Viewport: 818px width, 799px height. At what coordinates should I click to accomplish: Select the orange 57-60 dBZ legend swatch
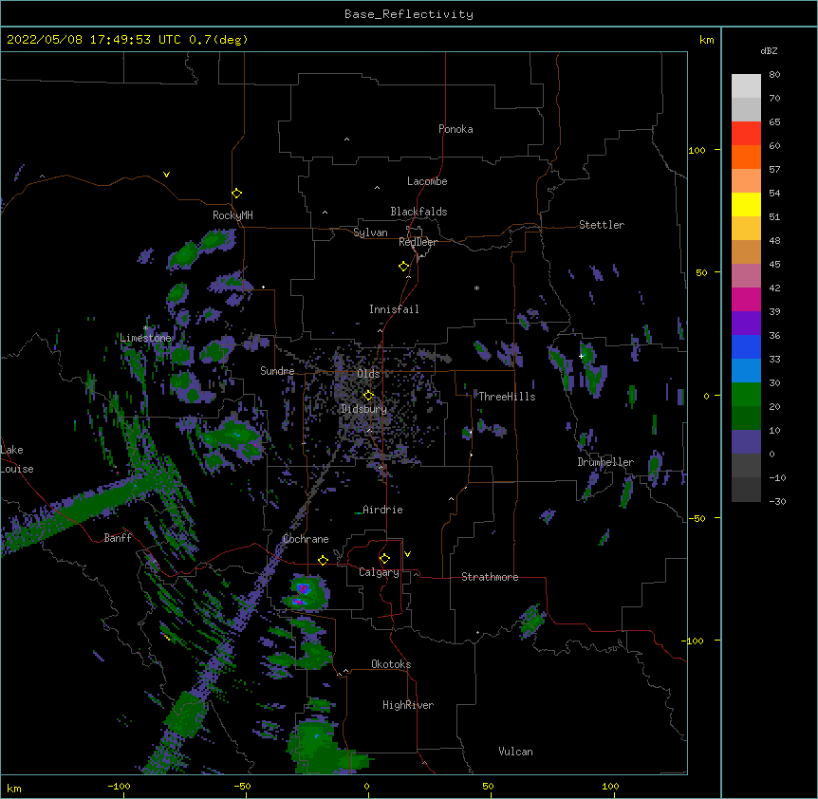[746, 157]
